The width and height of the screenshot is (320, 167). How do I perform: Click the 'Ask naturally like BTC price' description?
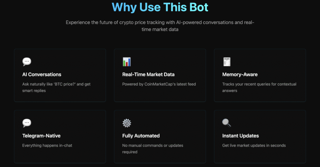(56, 87)
